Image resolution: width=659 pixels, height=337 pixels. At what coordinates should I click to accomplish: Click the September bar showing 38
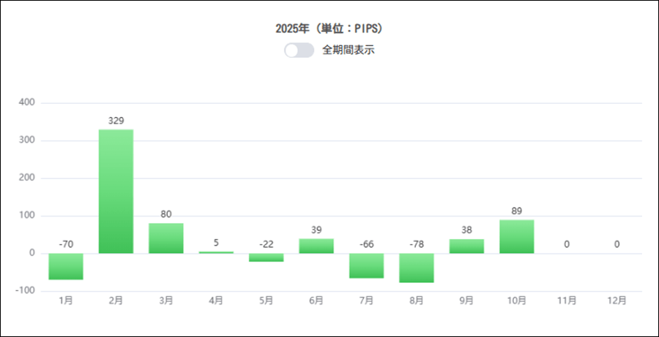point(466,246)
